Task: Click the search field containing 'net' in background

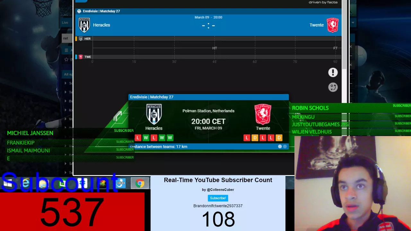Action: (x=67, y=38)
